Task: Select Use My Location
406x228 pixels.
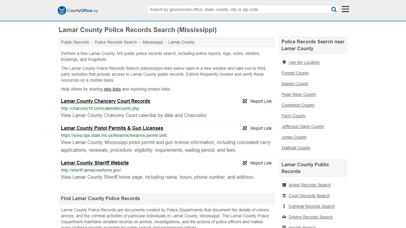Action: (x=304, y=62)
